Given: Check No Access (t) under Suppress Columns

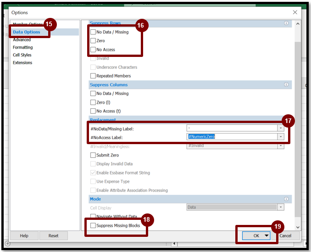Looking at the screenshot, I should [93, 111].
